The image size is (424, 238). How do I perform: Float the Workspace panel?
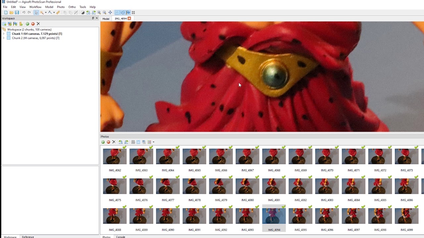click(93, 18)
